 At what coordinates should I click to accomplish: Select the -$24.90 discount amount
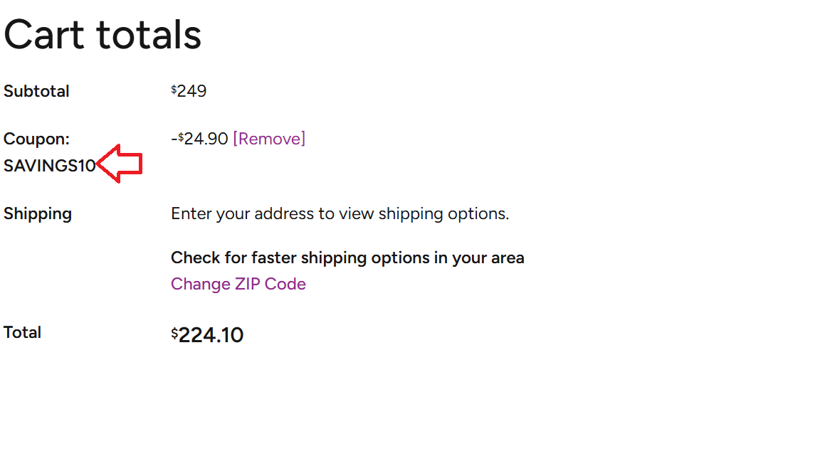pyautogui.click(x=199, y=138)
